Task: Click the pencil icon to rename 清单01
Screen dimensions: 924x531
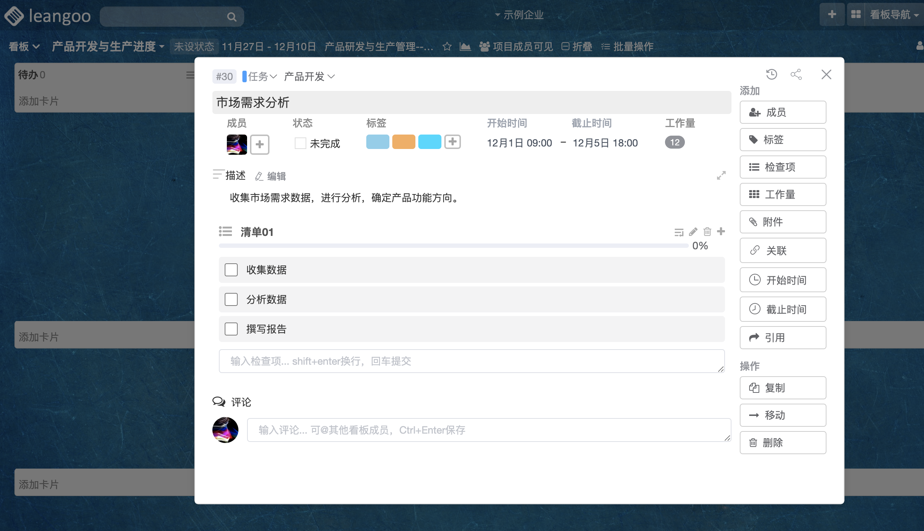Action: [x=693, y=232]
